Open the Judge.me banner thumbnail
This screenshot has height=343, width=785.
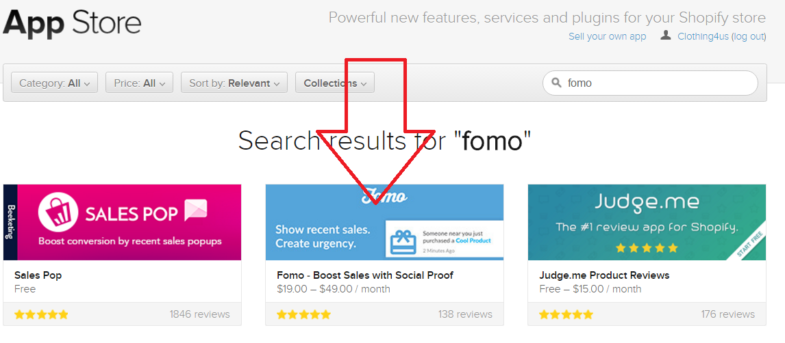[647, 222]
